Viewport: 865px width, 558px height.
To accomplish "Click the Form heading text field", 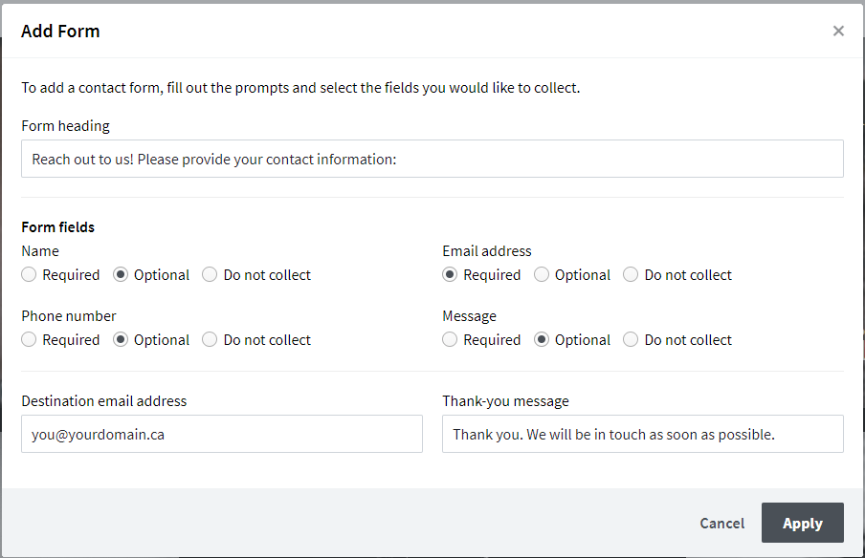I will point(432,159).
